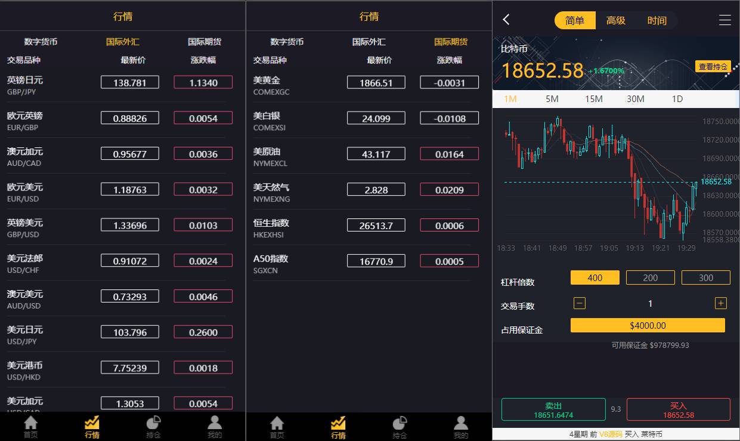
Task: Open 查看持仓 to view positions
Action: (x=713, y=66)
